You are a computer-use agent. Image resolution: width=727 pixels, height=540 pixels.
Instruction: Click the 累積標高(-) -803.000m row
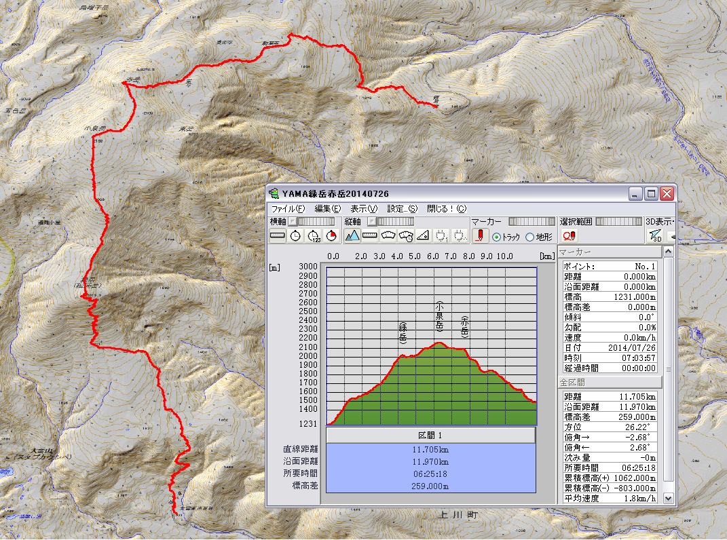(610, 488)
